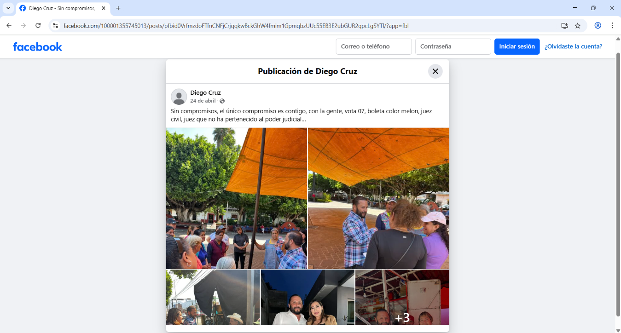Open Diego Cruz profile name link

(x=205, y=92)
